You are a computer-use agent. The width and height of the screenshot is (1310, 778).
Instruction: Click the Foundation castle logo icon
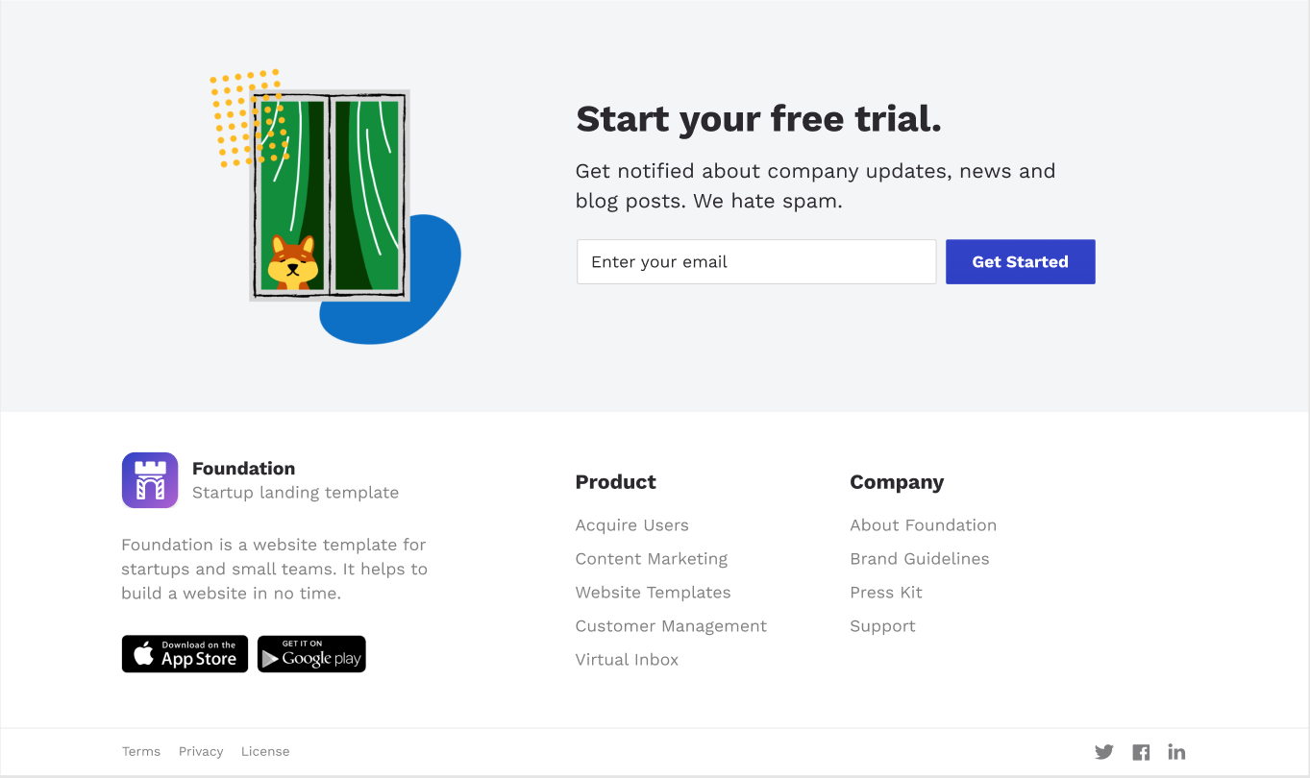tap(150, 480)
